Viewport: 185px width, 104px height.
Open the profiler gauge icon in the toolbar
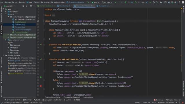tap(132, 2)
